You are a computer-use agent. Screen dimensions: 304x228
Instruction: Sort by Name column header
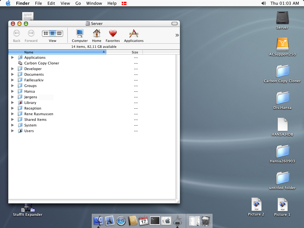pyautogui.click(x=57, y=52)
